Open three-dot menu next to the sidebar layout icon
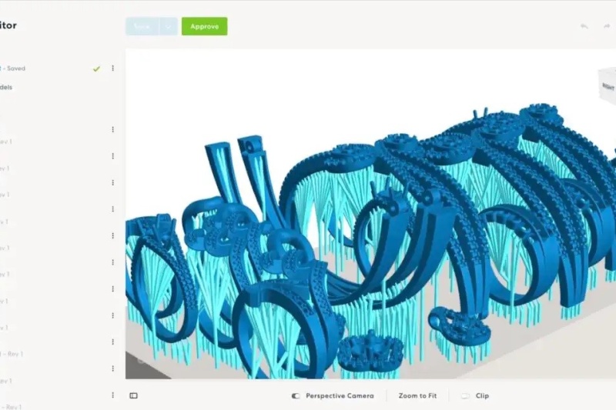 click(x=112, y=395)
